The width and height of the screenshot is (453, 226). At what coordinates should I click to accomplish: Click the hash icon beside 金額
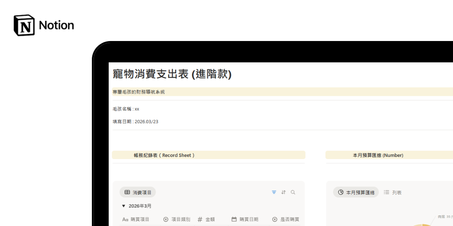coord(200,219)
